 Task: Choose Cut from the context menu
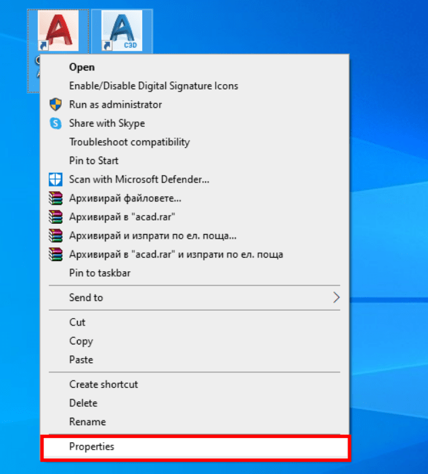click(x=194, y=323)
